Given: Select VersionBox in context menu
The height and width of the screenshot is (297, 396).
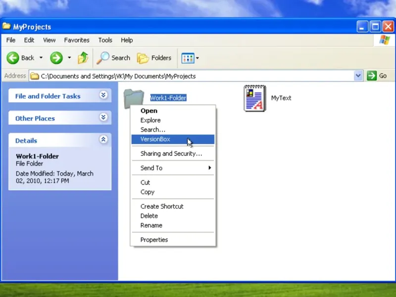Looking at the screenshot, I should tap(173, 139).
